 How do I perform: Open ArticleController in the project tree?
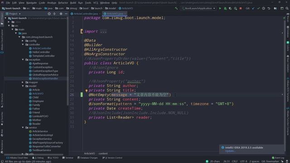pyautogui.click(x=42, y=48)
